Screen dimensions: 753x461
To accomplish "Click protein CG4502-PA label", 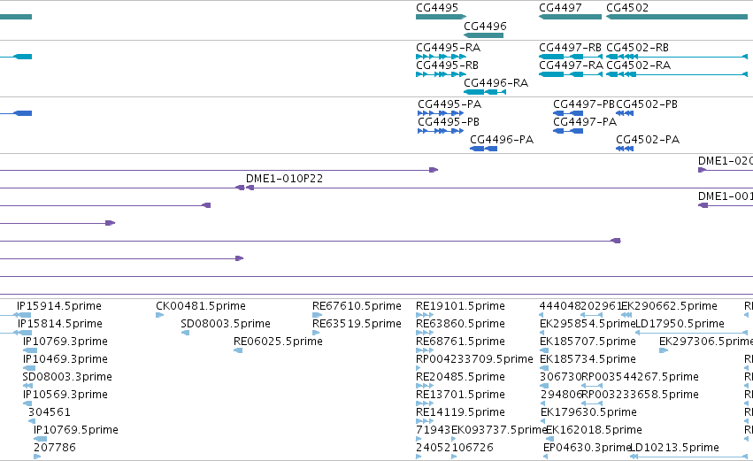I will pos(648,140).
